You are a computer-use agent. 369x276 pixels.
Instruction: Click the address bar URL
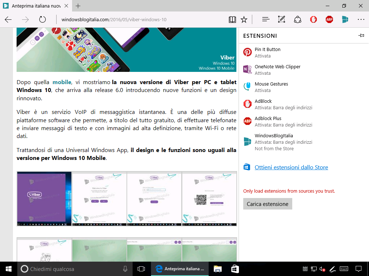point(114,19)
